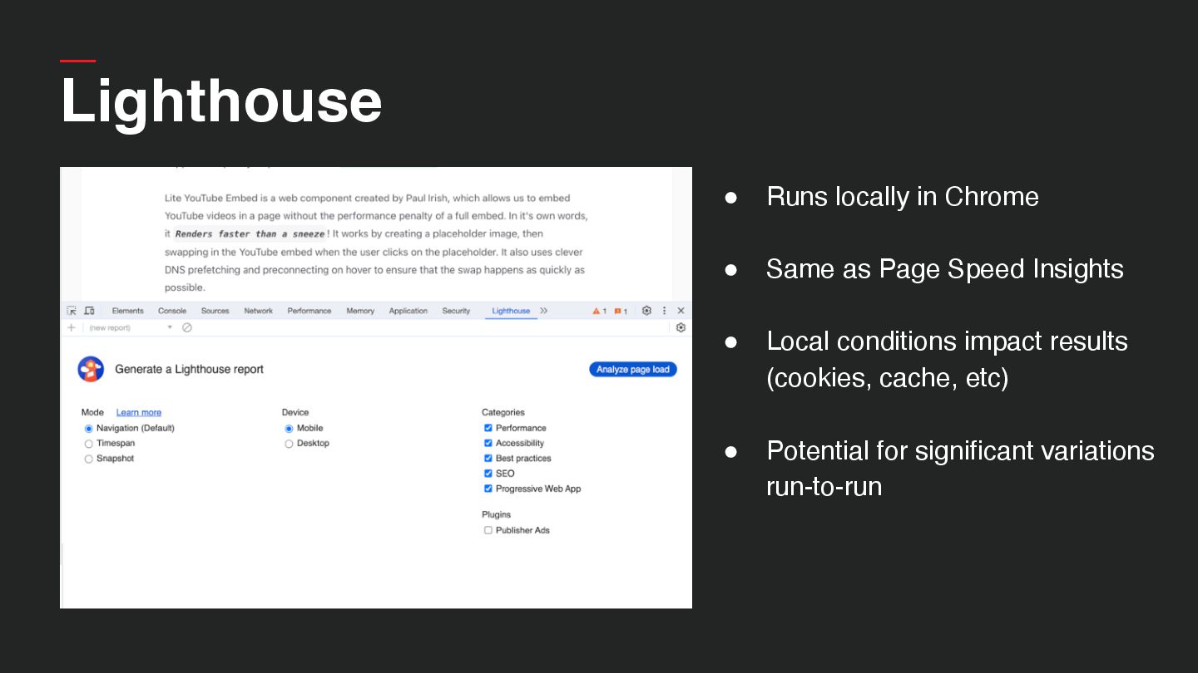The width and height of the screenshot is (1198, 673).
Task: Click the Lighthouse logo icon
Action: [91, 369]
